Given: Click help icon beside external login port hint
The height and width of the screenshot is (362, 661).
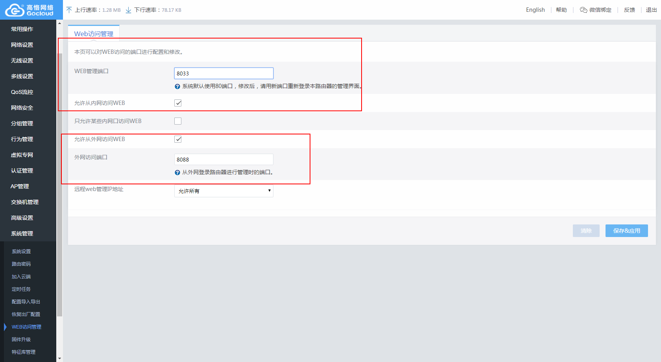Looking at the screenshot, I should [x=177, y=173].
